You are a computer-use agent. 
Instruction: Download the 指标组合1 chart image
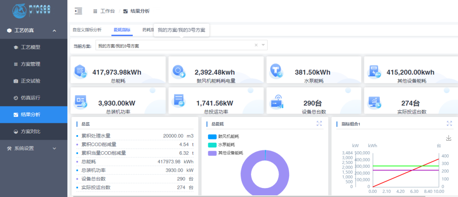coord(449,138)
